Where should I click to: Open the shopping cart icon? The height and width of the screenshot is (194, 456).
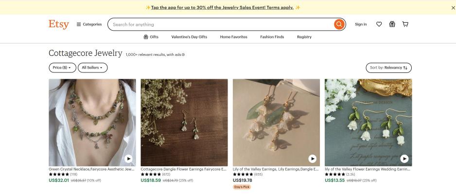point(405,24)
